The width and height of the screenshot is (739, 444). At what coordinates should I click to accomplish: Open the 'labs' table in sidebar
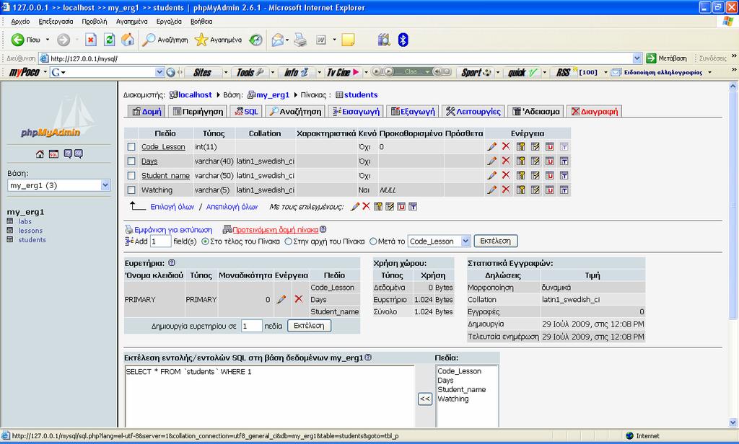tap(25, 221)
